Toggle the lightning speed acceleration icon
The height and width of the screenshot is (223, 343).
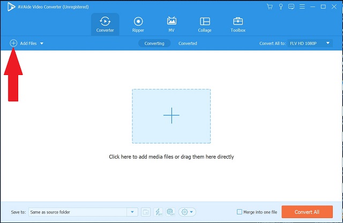pos(158,212)
